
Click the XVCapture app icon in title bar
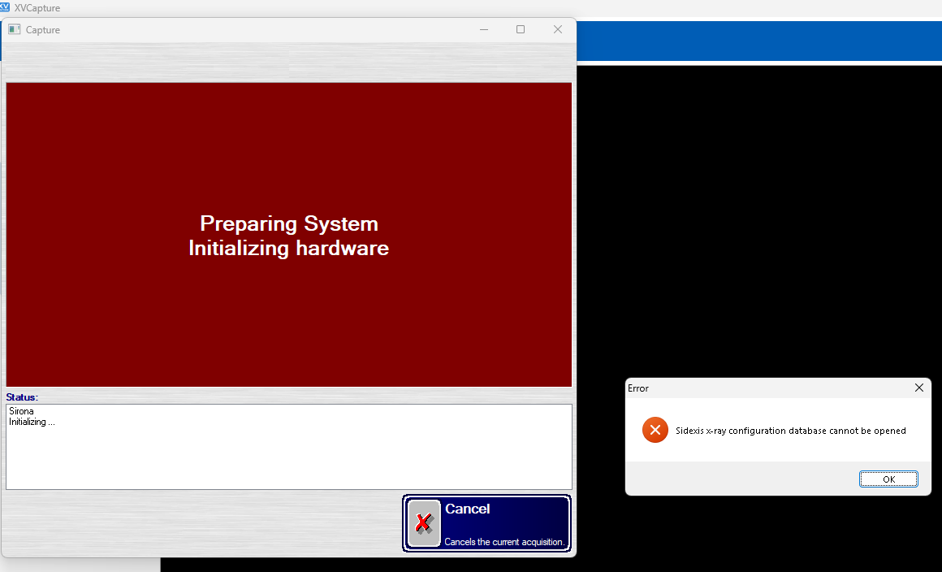click(x=5, y=7)
